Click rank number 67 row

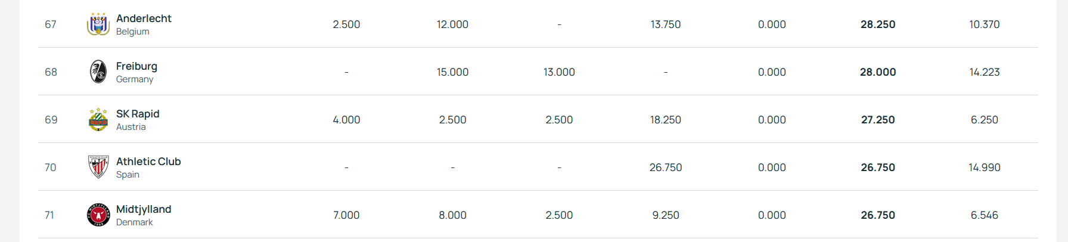pos(538,24)
